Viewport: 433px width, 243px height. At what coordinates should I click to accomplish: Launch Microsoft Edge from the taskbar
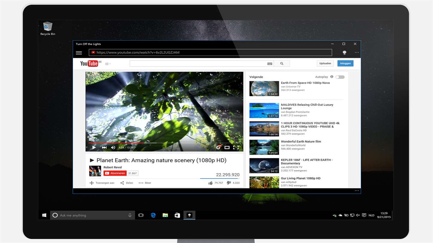pyautogui.click(x=153, y=215)
